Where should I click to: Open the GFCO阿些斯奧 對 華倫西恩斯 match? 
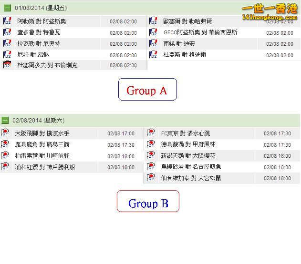200,32
